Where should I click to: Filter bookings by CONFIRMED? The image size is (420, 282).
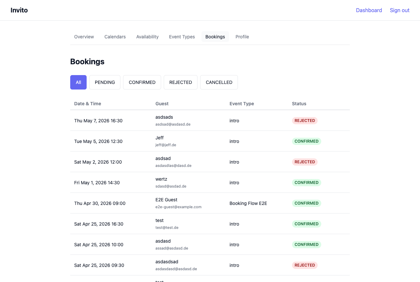(x=142, y=82)
